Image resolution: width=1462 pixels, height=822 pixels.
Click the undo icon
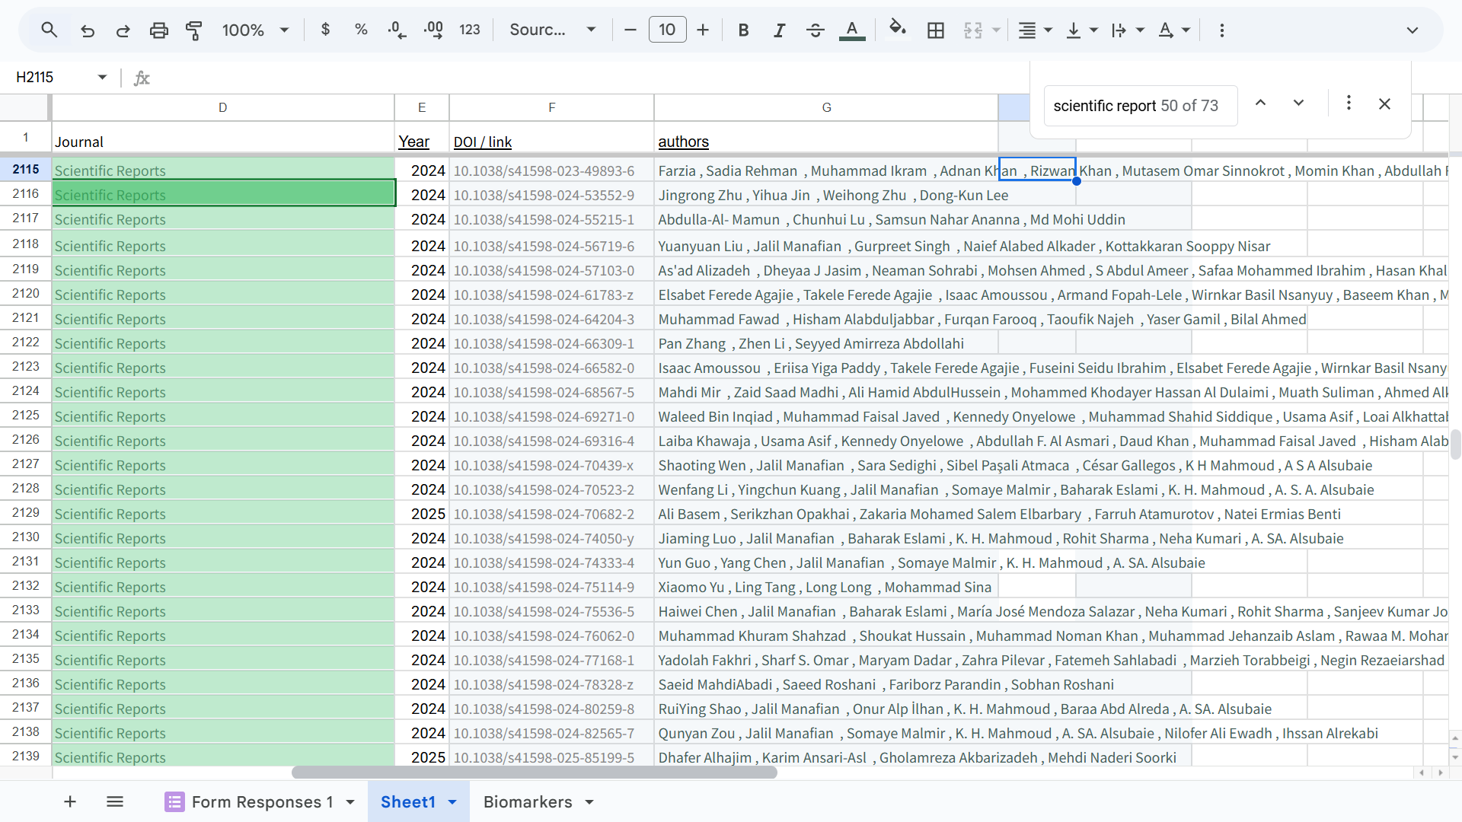(88, 30)
